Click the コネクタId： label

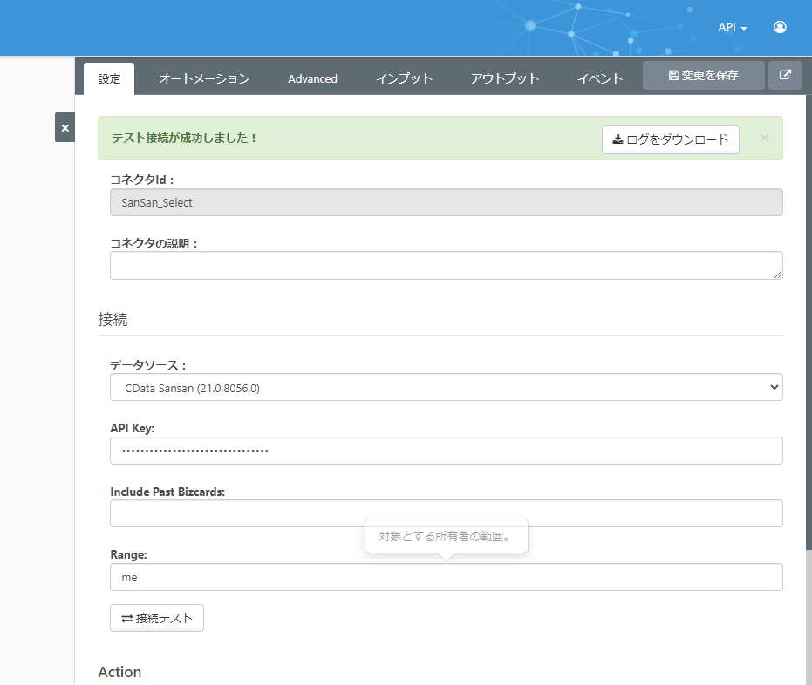pyautogui.click(x=142, y=180)
